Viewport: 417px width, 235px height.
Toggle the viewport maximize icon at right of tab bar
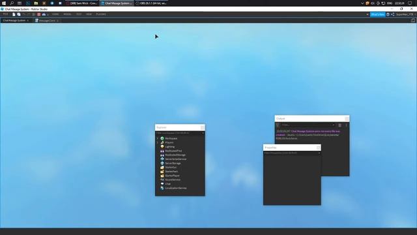pos(412,20)
